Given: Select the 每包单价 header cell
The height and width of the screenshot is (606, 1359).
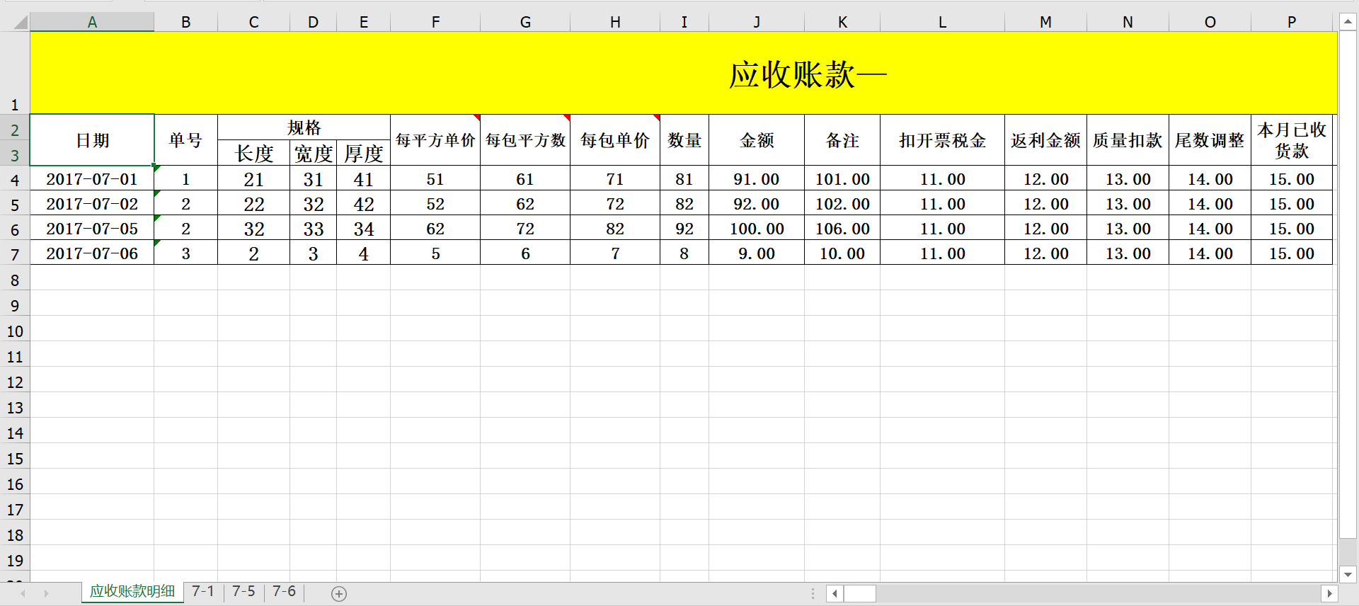Looking at the screenshot, I should (615, 140).
